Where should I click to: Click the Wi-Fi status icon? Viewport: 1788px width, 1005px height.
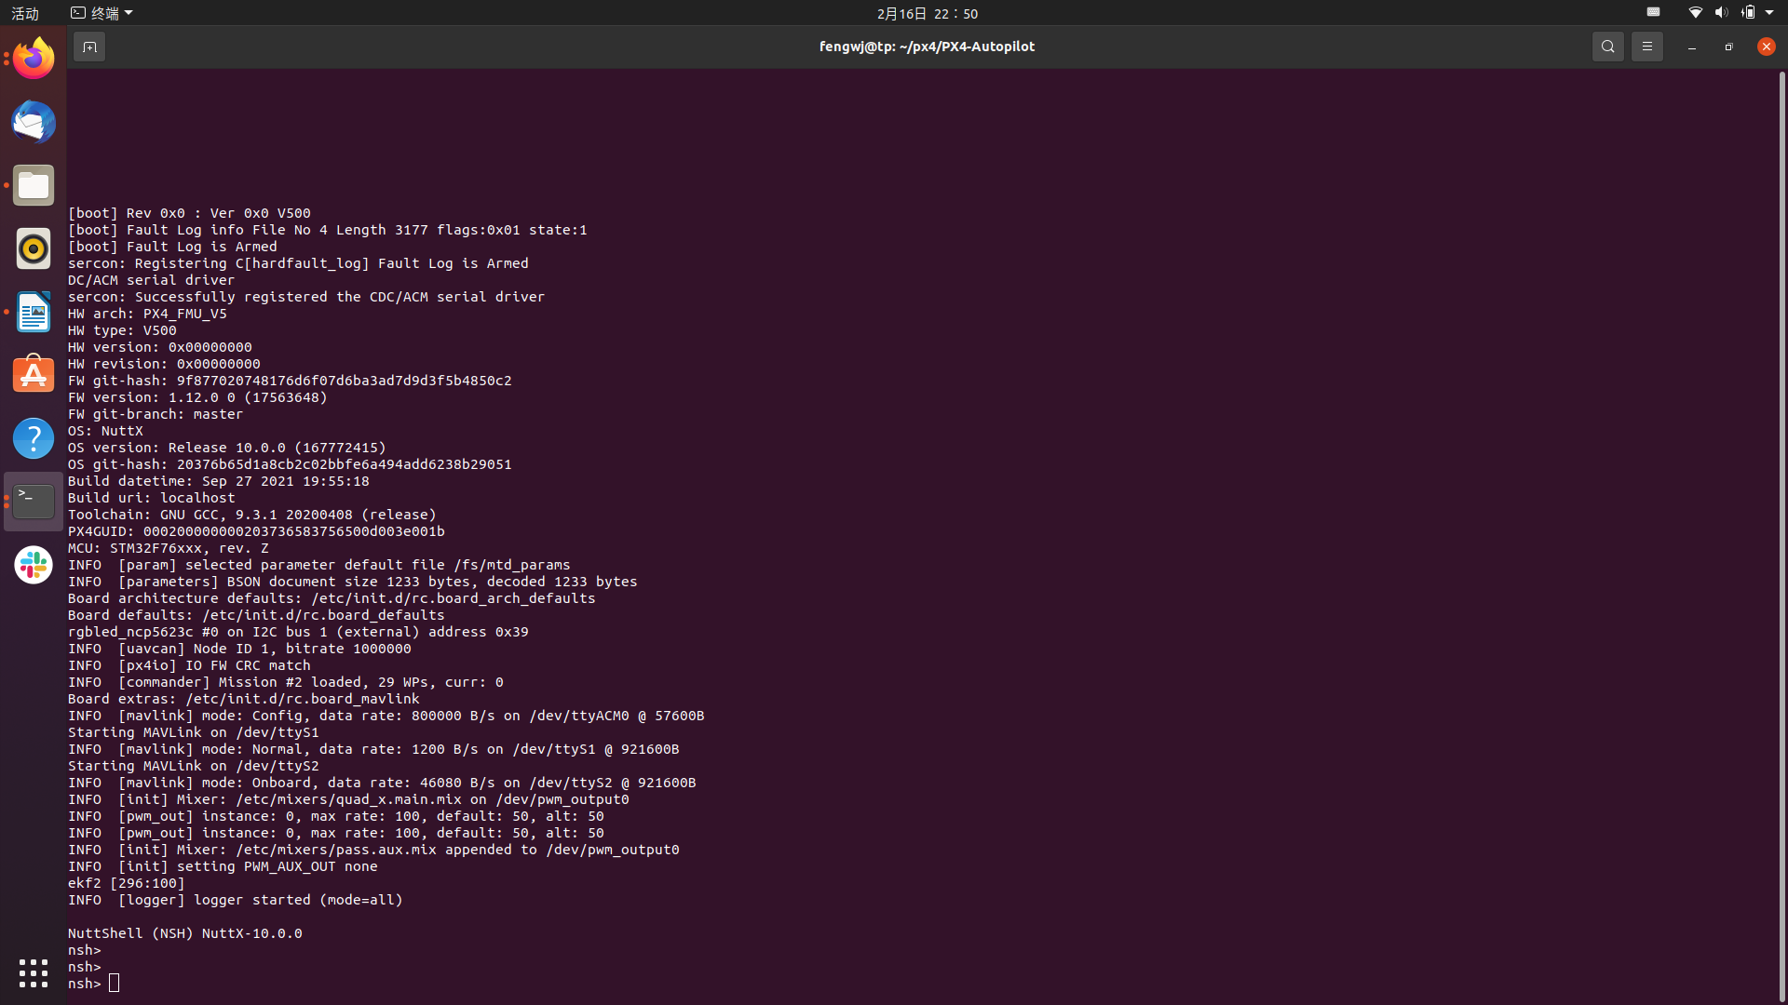click(1695, 13)
